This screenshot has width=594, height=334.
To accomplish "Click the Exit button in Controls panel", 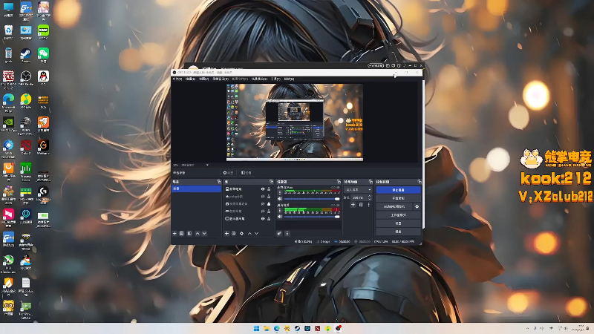I will coord(398,232).
